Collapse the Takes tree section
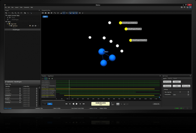The height and width of the screenshot is (133, 196). [6, 22]
